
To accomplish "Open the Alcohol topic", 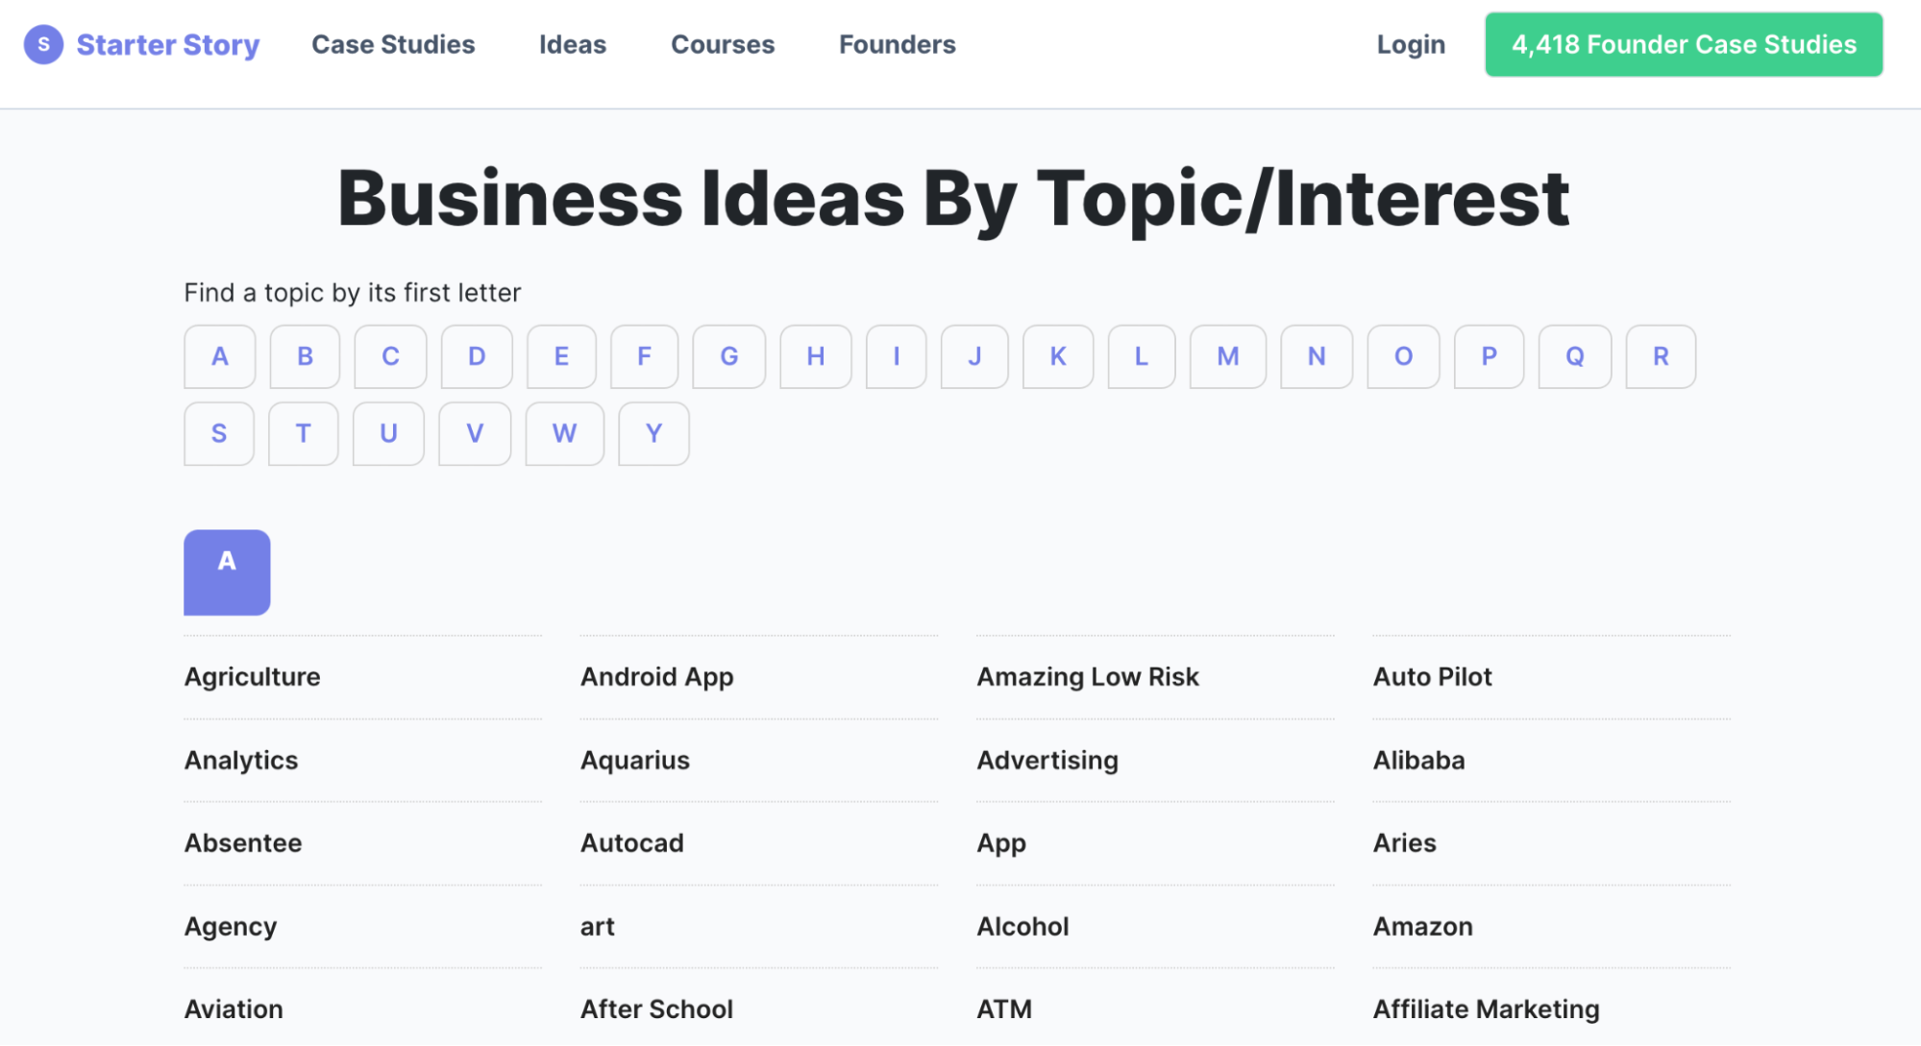I will point(1023,927).
